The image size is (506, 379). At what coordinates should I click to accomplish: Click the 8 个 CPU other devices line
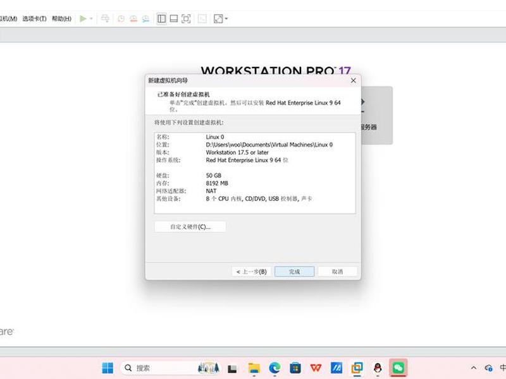pos(259,199)
